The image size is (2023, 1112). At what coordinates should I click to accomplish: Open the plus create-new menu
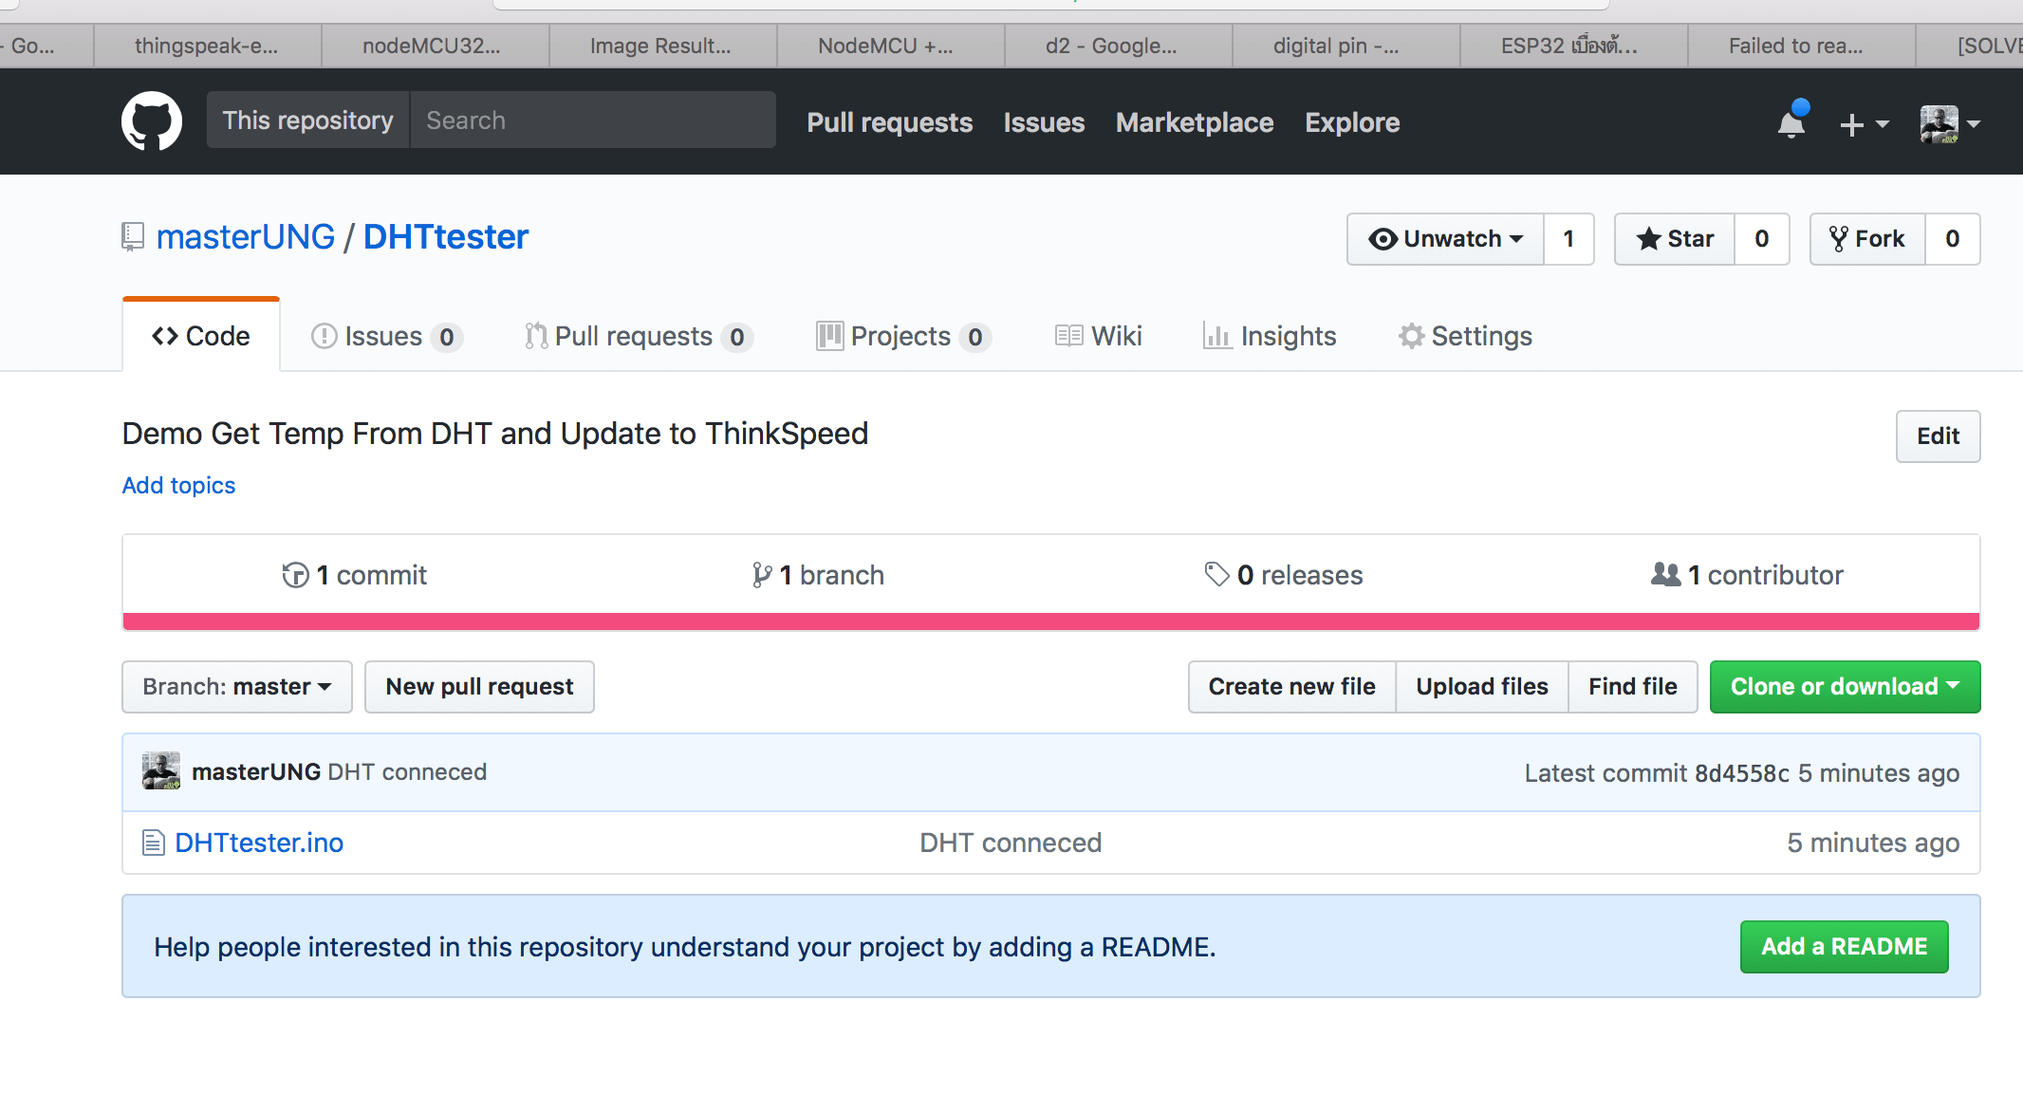1864,123
